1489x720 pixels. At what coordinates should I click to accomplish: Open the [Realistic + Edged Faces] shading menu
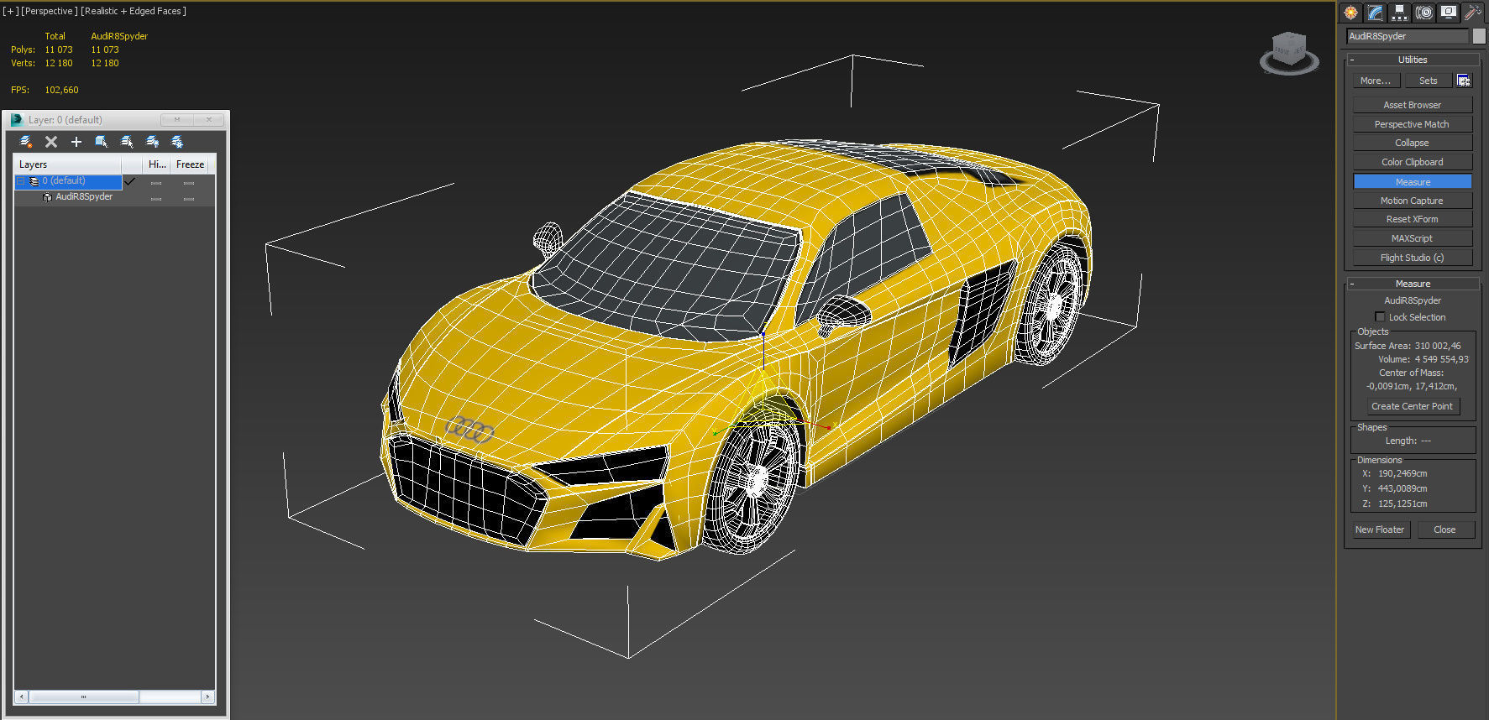tap(134, 11)
